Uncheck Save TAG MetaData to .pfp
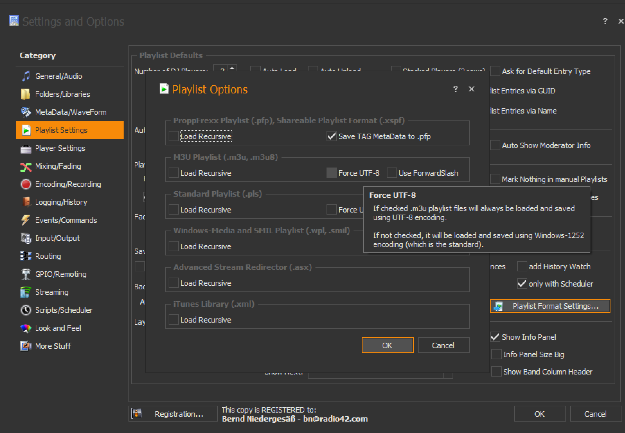 click(x=331, y=136)
